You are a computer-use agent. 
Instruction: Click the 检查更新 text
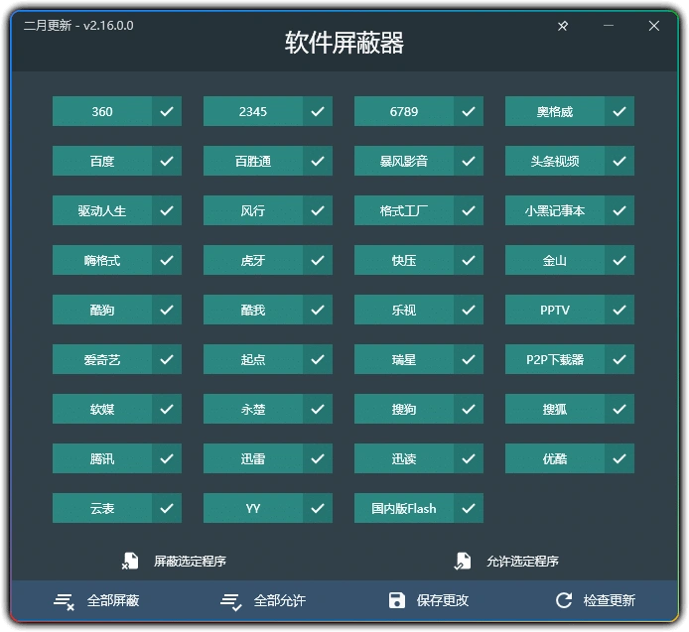609,600
